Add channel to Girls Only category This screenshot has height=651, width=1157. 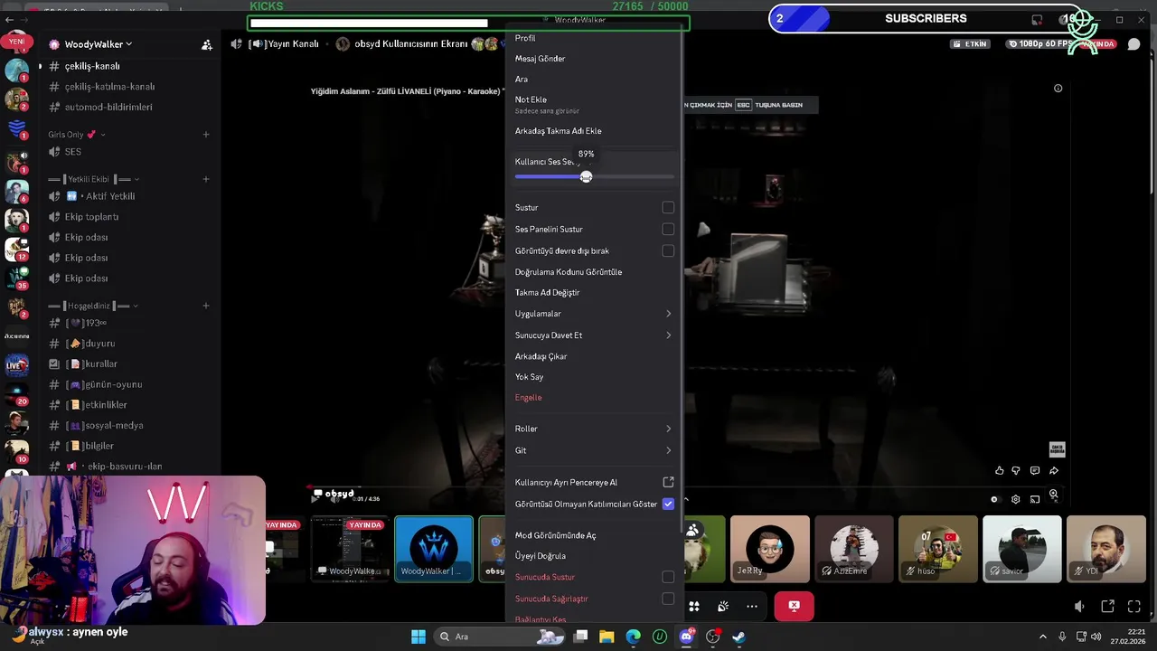tap(206, 135)
